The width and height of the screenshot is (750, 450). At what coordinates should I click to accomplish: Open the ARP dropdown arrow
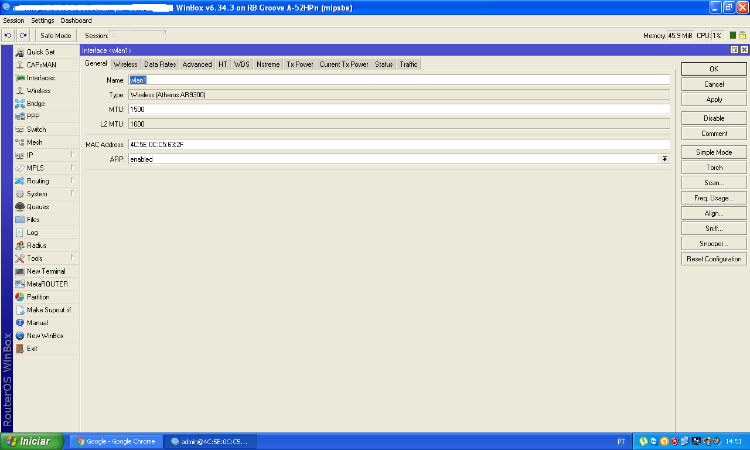[x=665, y=159]
